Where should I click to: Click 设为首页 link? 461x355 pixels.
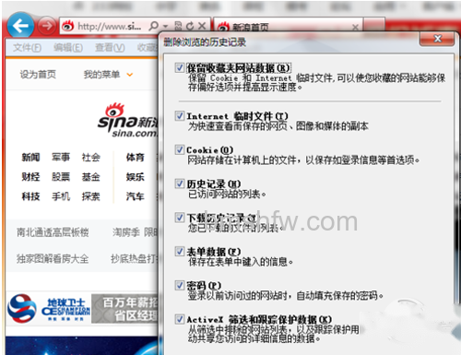tap(38, 75)
